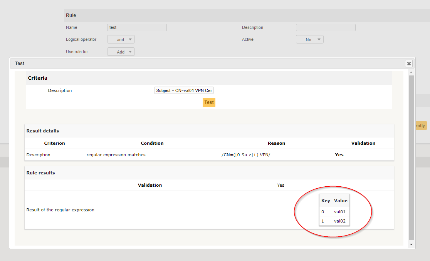Click the partially hidden "ently" button behind the dialog
The height and width of the screenshot is (261, 430).
pos(420,125)
